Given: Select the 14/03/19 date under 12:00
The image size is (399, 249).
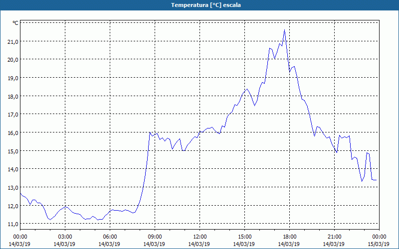Looking at the screenshot, I should click(x=199, y=244).
